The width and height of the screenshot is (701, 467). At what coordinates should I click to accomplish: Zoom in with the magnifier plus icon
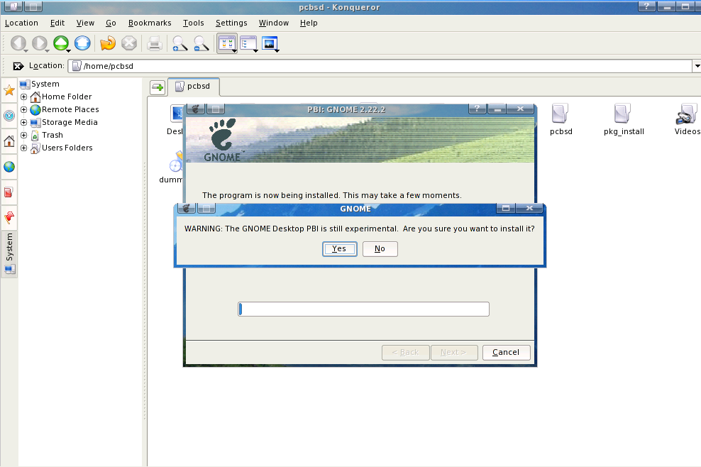coord(180,43)
